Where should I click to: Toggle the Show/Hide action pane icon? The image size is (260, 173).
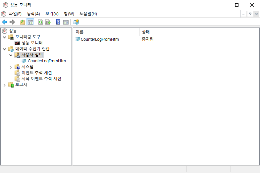pyautogui.click(x=66, y=22)
